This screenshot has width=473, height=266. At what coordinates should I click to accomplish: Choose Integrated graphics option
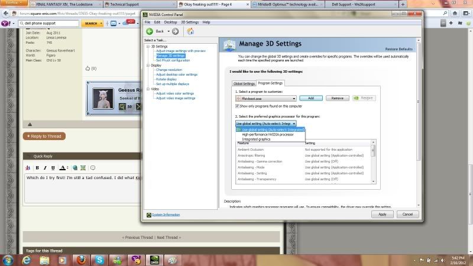tap(271, 140)
